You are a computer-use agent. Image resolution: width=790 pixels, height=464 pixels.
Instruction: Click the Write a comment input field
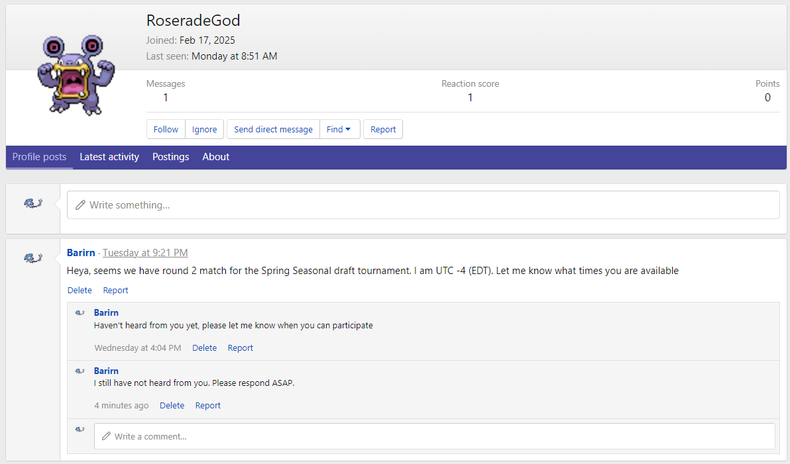point(434,436)
